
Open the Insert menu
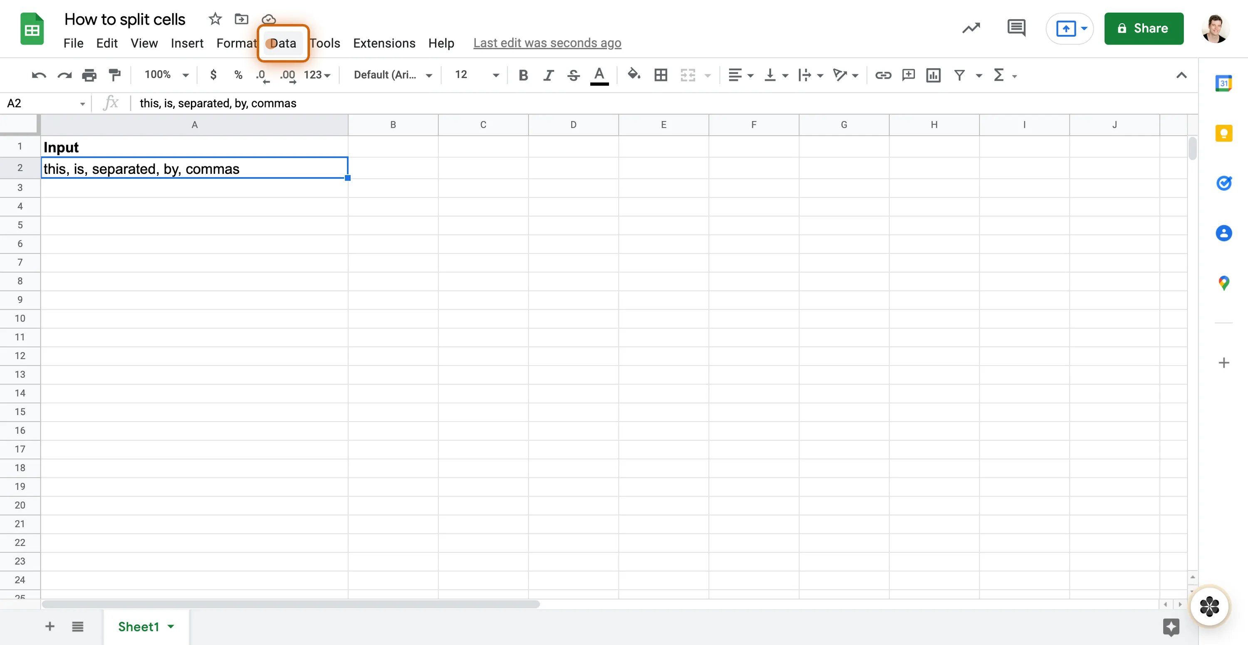187,43
